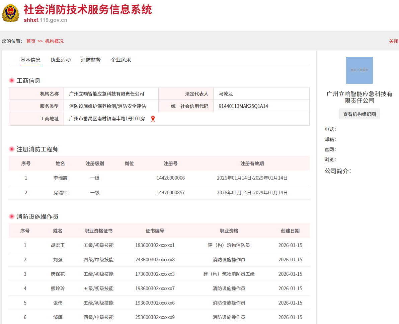
Task: Click engineer name 李瑞霞
Action: click(60, 178)
